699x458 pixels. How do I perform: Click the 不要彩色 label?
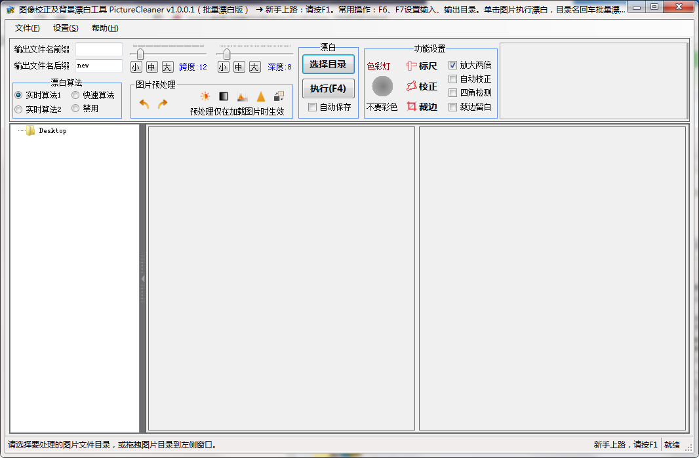[x=382, y=107]
